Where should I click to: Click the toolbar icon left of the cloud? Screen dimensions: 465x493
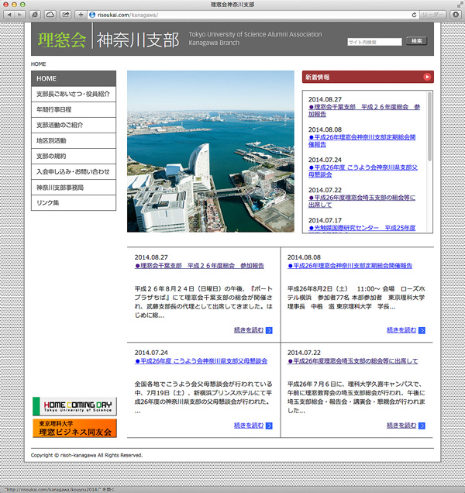tap(35, 15)
